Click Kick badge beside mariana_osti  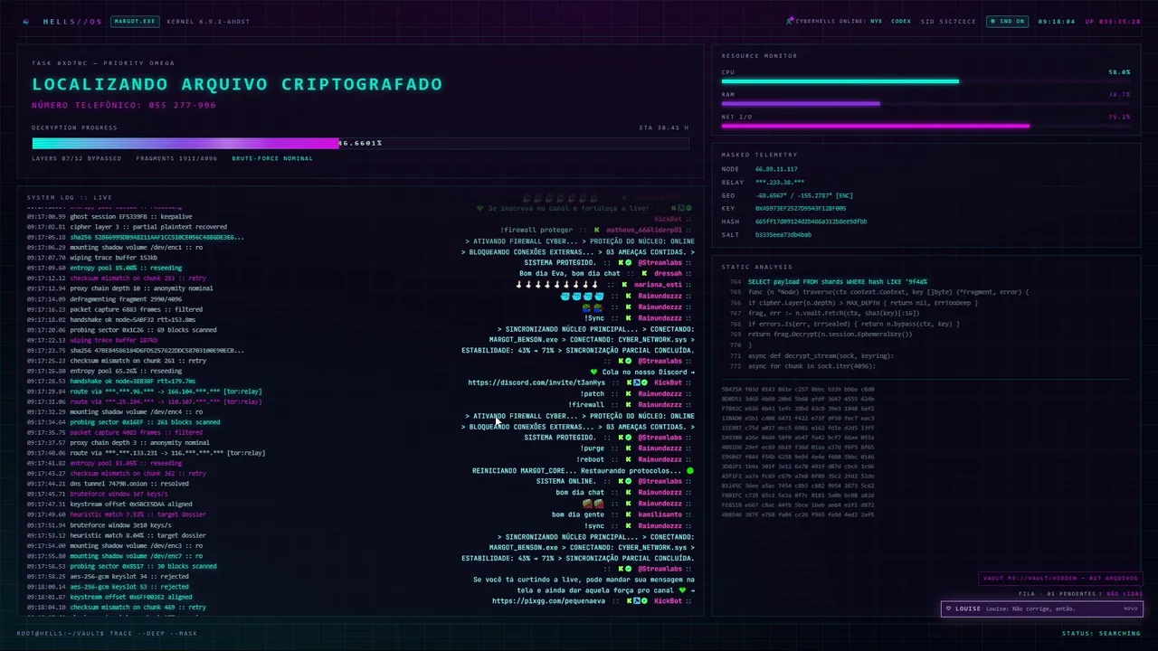pyautogui.click(x=625, y=285)
